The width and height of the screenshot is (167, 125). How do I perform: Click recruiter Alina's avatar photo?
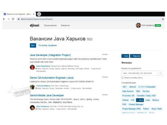tap(32, 108)
